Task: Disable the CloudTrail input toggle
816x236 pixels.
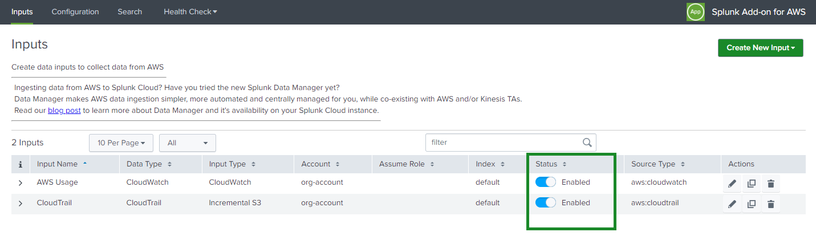Action: tap(546, 203)
